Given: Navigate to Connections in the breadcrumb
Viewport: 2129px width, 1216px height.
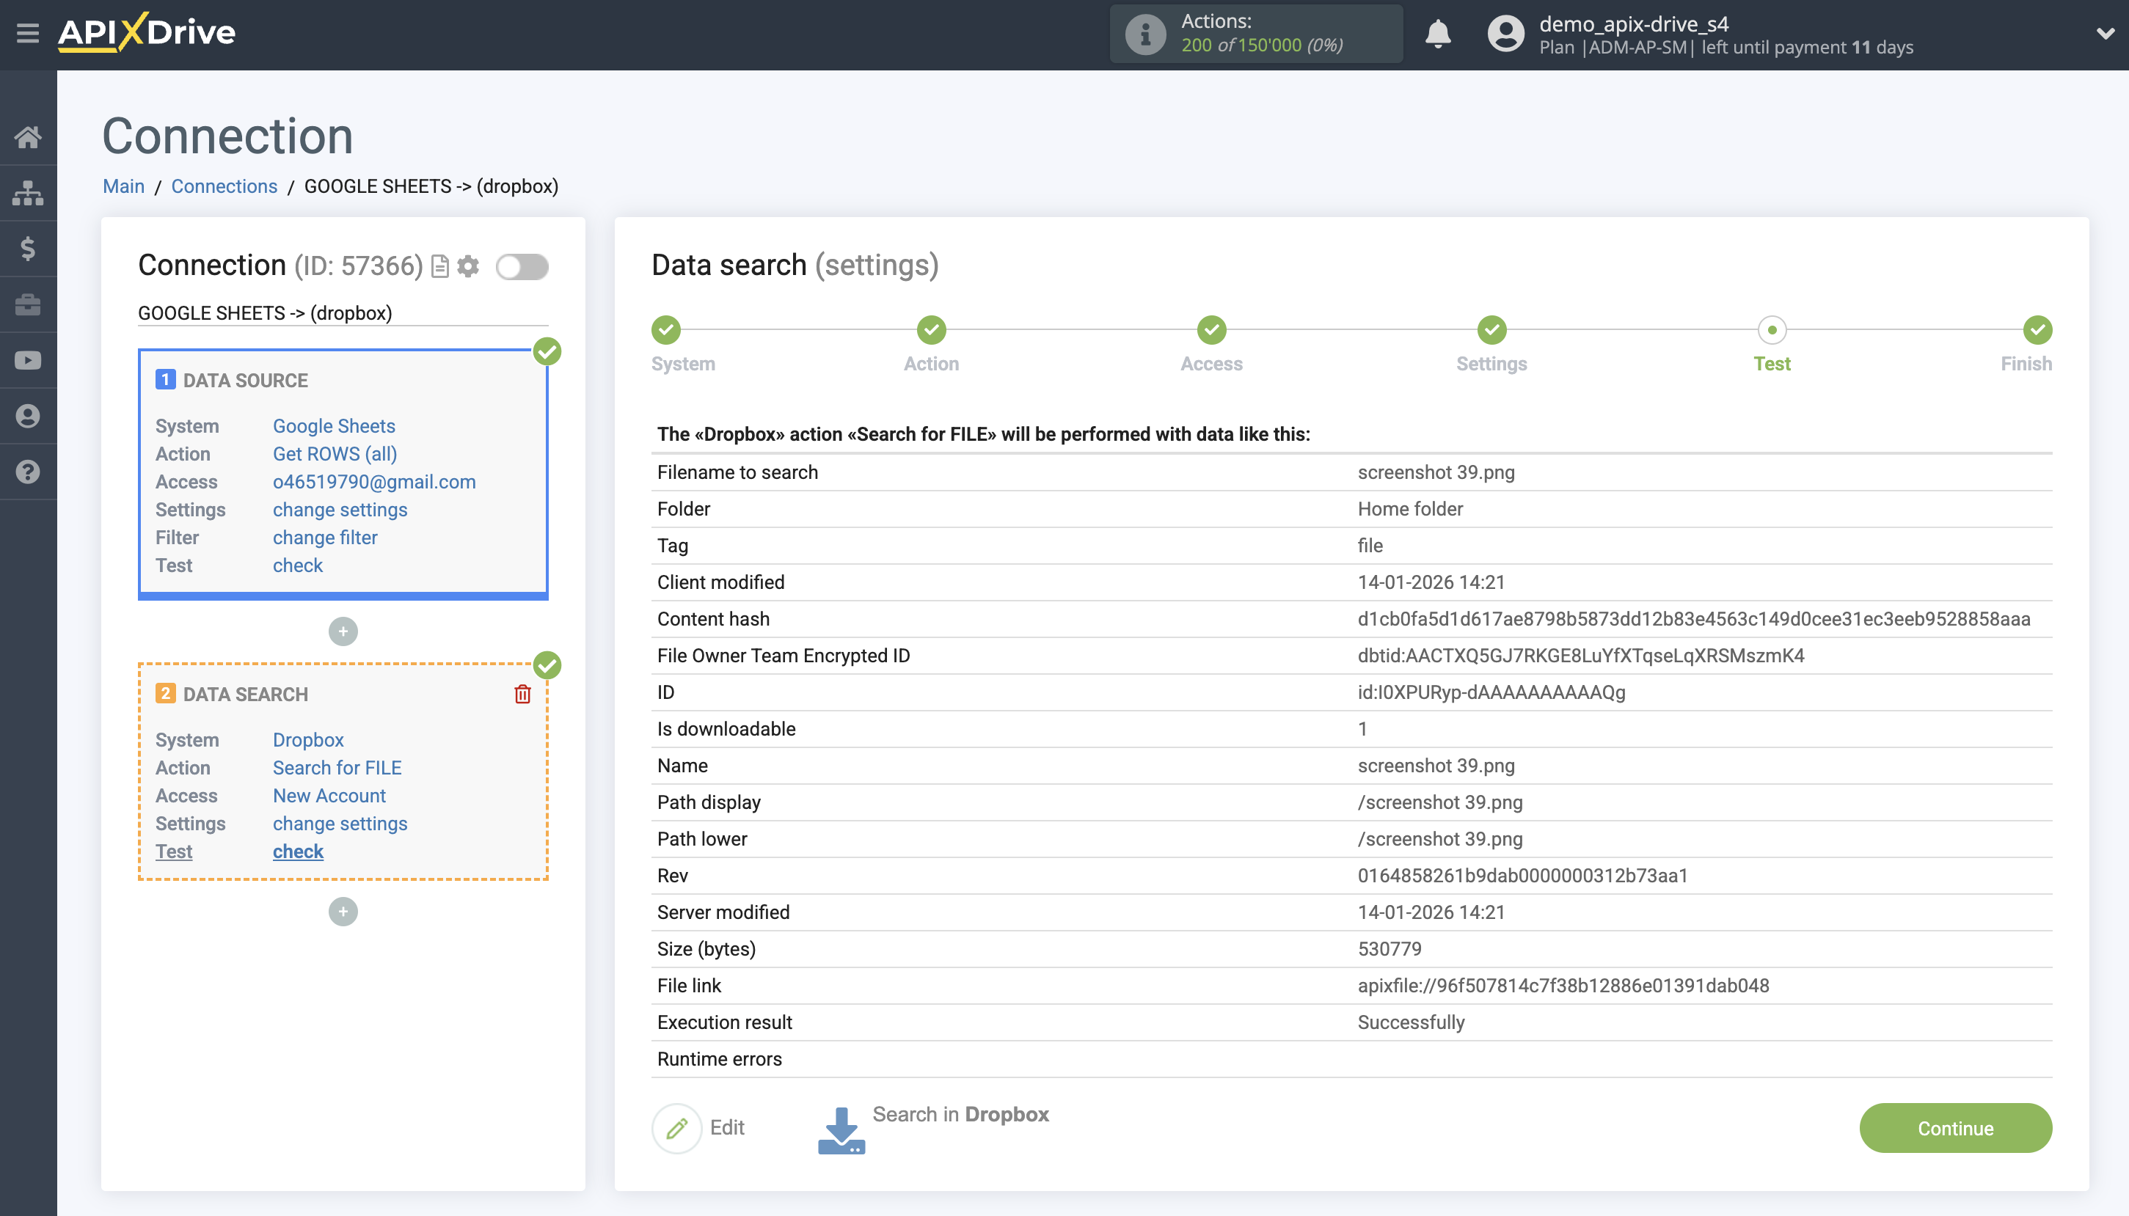Looking at the screenshot, I should pyautogui.click(x=224, y=186).
